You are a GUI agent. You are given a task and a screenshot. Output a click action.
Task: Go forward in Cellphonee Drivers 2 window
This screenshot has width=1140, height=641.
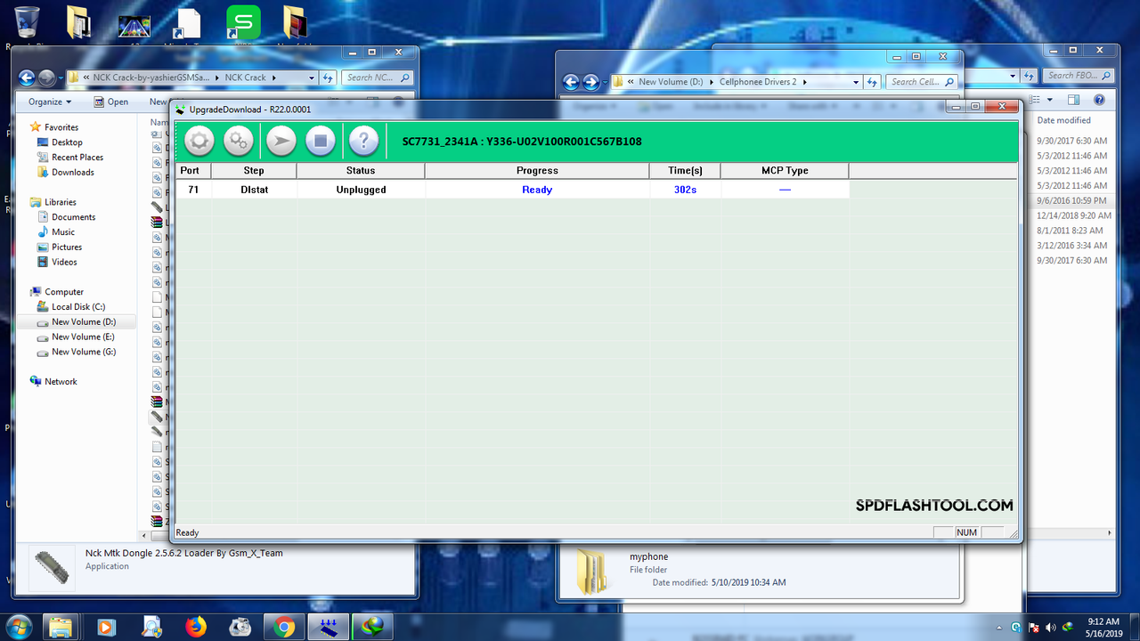click(x=591, y=82)
